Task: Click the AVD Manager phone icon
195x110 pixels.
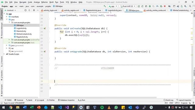Action: 182,6
